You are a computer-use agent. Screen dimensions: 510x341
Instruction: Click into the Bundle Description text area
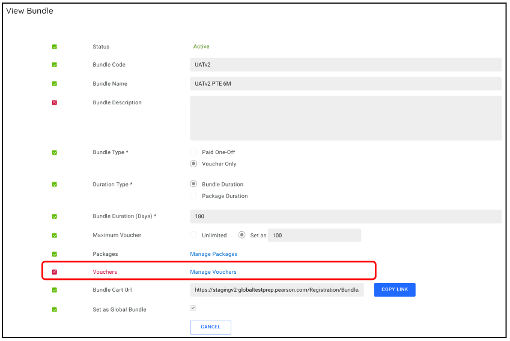(x=345, y=118)
